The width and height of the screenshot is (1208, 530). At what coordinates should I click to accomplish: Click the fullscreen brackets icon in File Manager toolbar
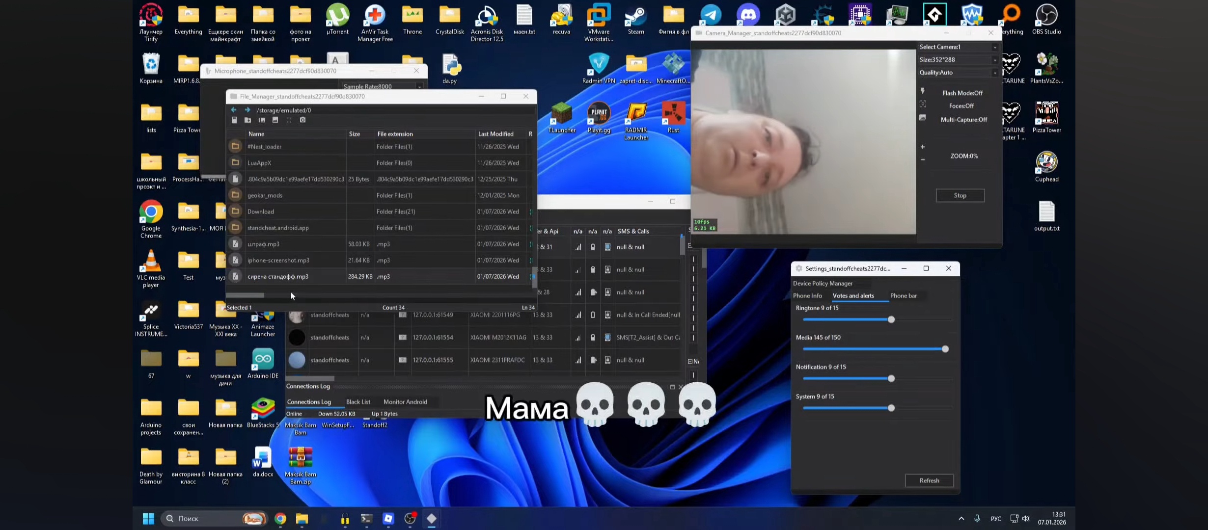point(289,120)
